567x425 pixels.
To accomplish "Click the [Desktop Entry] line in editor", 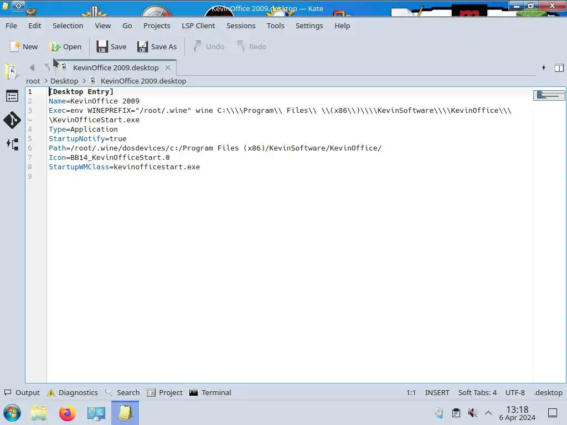I will (81, 92).
